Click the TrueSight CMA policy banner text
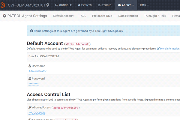The height and width of the screenshot is (120, 180). pyautogui.click(x=79, y=31)
